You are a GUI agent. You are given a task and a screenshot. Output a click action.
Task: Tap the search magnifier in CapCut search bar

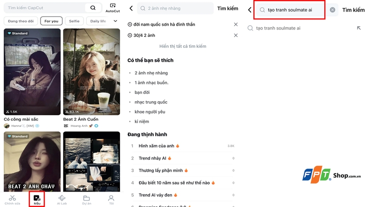click(93, 8)
